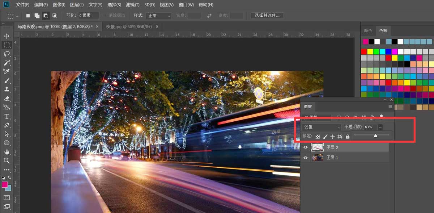Click the light blue background color swatch

(8, 188)
